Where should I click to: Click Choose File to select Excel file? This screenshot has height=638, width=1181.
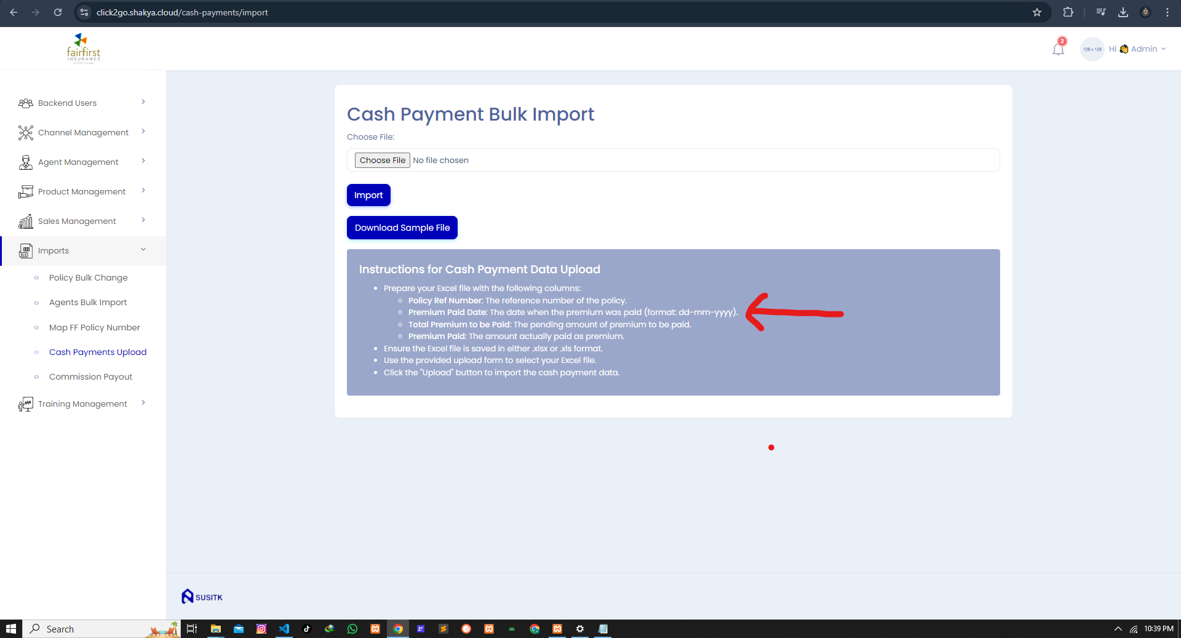(x=382, y=161)
